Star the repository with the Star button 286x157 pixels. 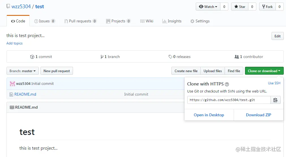(x=240, y=7)
